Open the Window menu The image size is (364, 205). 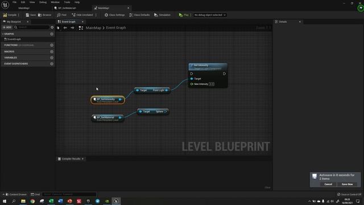tap(55, 2)
